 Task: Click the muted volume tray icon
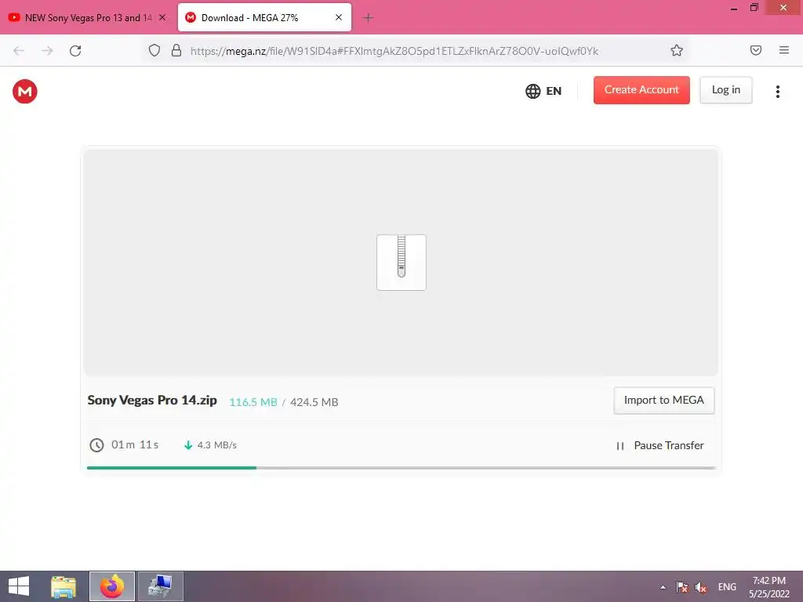(x=700, y=587)
